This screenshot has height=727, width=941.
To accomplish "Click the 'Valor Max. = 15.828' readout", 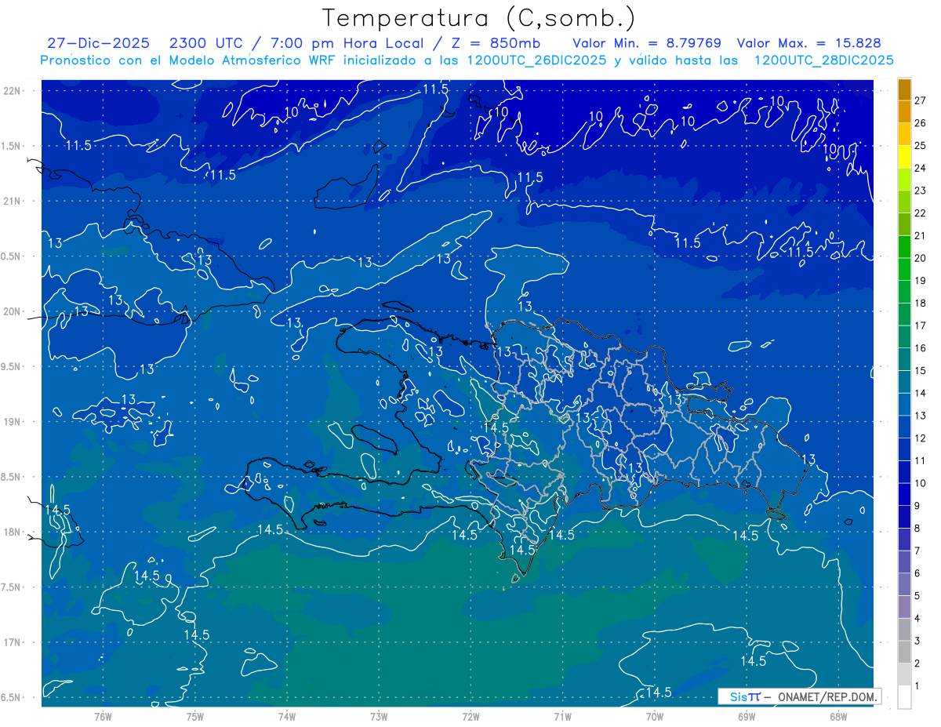I will 808,43.
